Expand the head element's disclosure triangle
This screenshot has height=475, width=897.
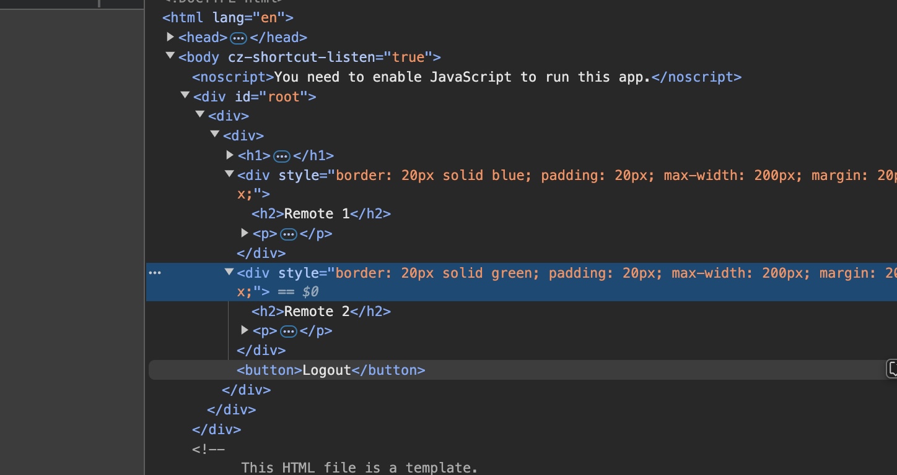(170, 36)
